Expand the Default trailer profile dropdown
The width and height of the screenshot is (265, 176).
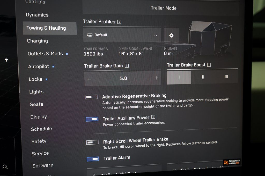122,35
